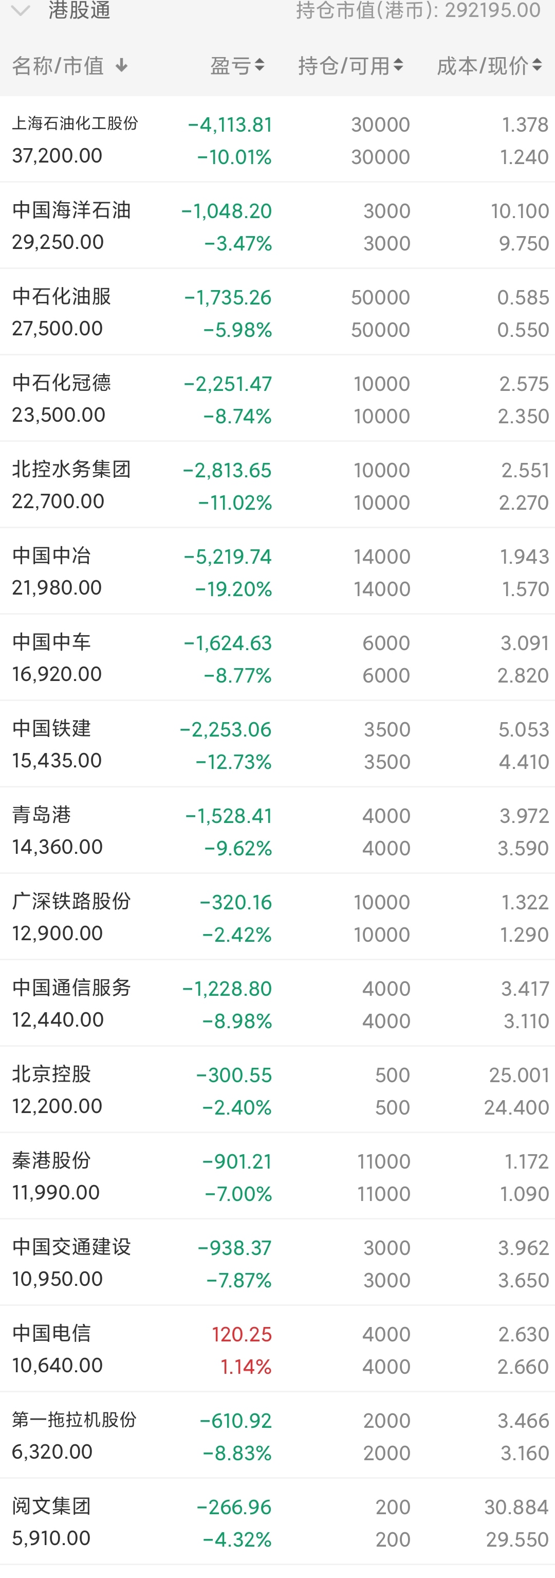Collapse the 港股通 section chevron
Screen dimensions: 555x1578
(21, 10)
